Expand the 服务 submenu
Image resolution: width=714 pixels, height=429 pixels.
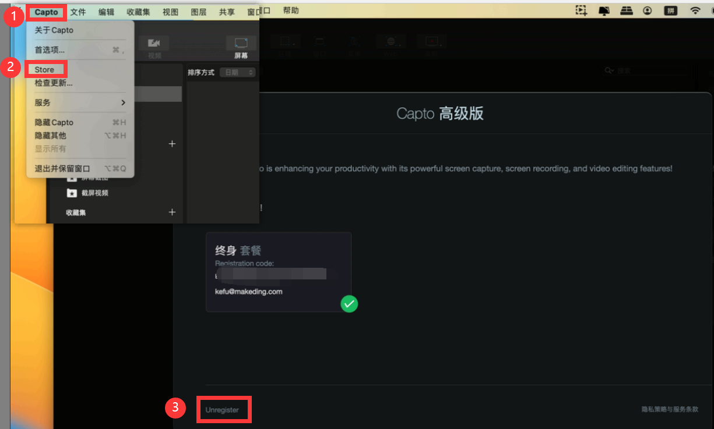(x=80, y=102)
